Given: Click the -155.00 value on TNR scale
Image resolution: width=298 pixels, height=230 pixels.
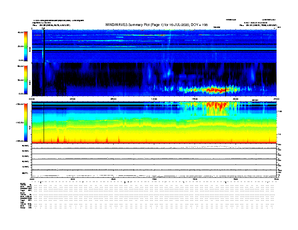Looking at the screenshot, I should tap(20, 141).
